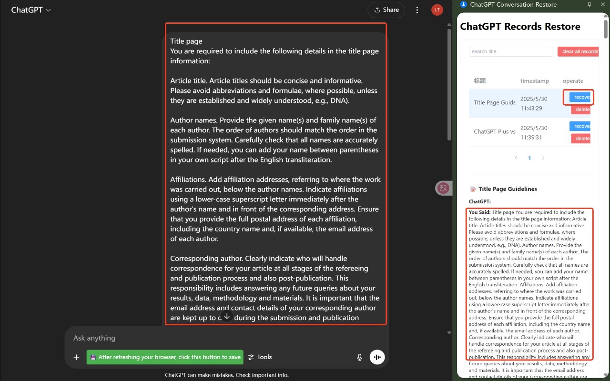This screenshot has width=610, height=381.
Task: Click the main chat vertical scrollbar thumb
Action: 449,86
